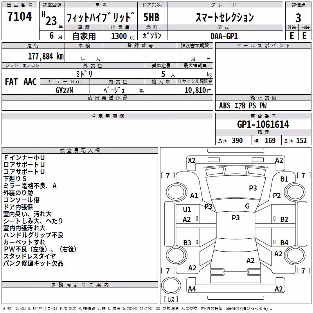Select windshield mark G on car diagram

(x=247, y=206)
